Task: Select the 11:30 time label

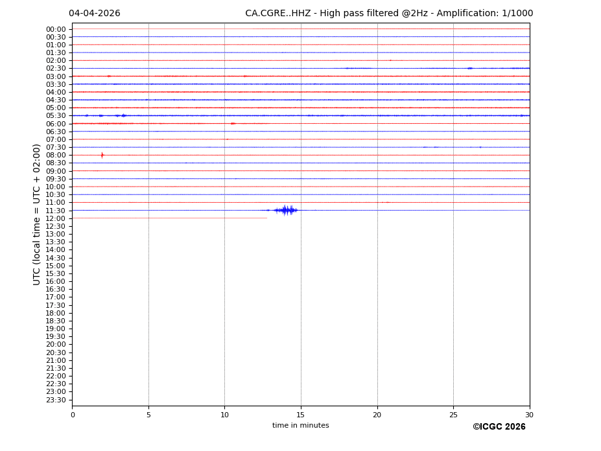Action: click(56, 211)
